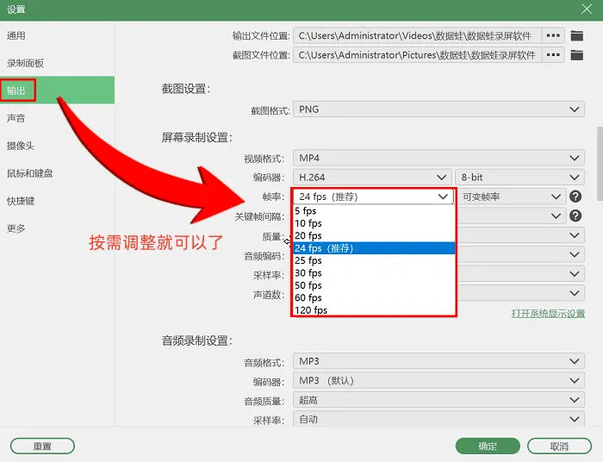Cancel with the 取消 button

coord(559,446)
